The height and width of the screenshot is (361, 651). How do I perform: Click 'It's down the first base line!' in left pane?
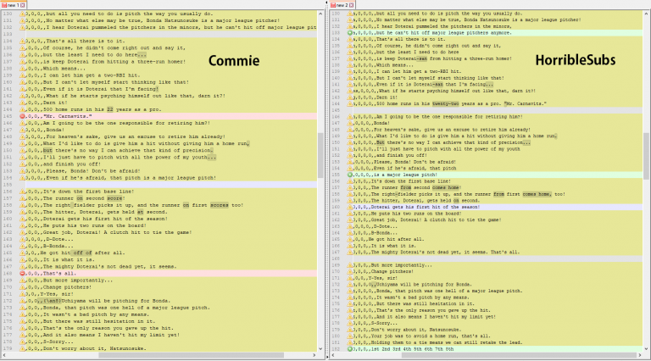point(88,192)
